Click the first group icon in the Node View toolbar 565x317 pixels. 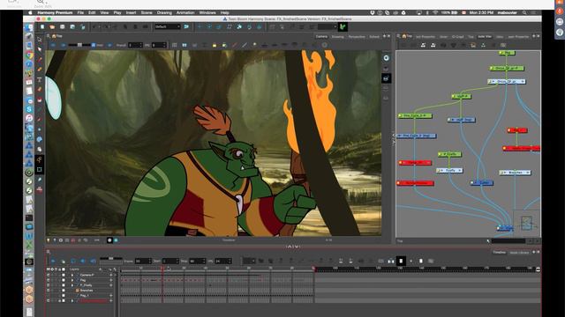tap(423, 45)
